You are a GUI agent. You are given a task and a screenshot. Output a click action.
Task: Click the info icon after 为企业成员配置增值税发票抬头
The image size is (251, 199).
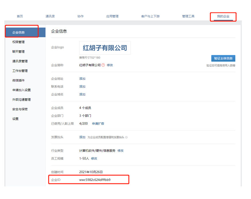tap(126, 137)
